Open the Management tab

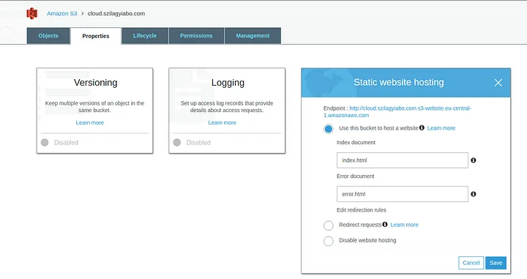[253, 36]
